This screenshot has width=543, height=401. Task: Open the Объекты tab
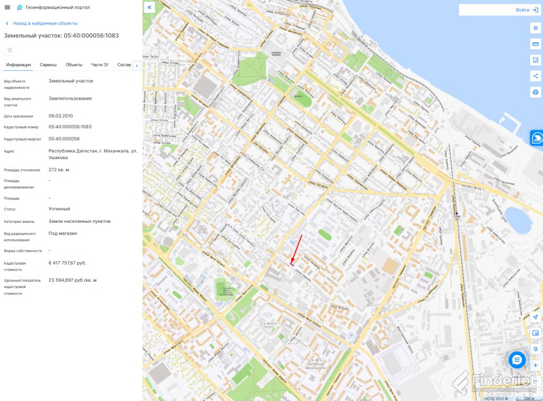pos(74,65)
